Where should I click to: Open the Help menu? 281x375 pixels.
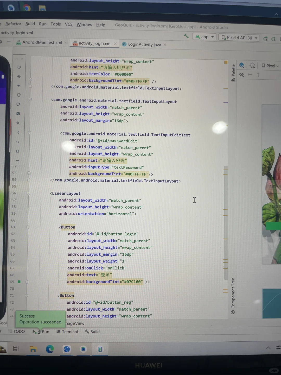(101, 25)
